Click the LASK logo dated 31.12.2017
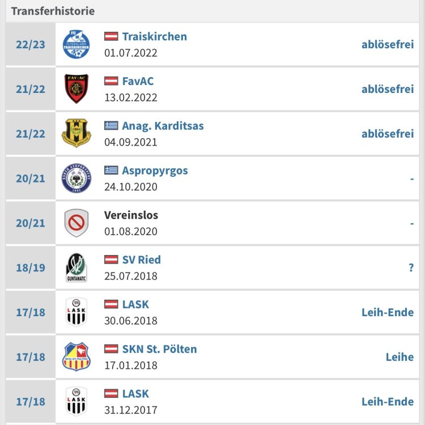This screenshot has width=425, height=425. (x=76, y=401)
